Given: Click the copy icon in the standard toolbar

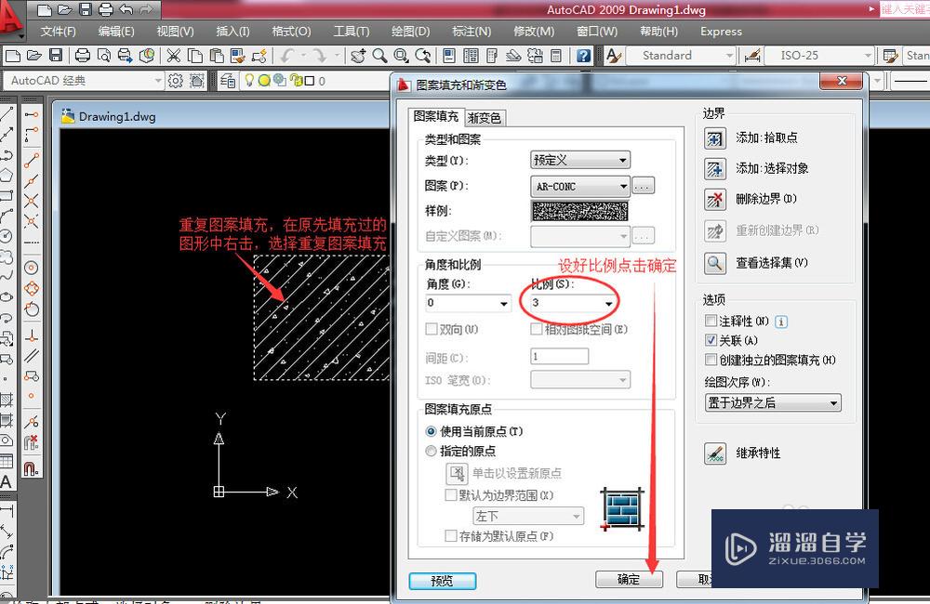Looking at the screenshot, I should 194,56.
